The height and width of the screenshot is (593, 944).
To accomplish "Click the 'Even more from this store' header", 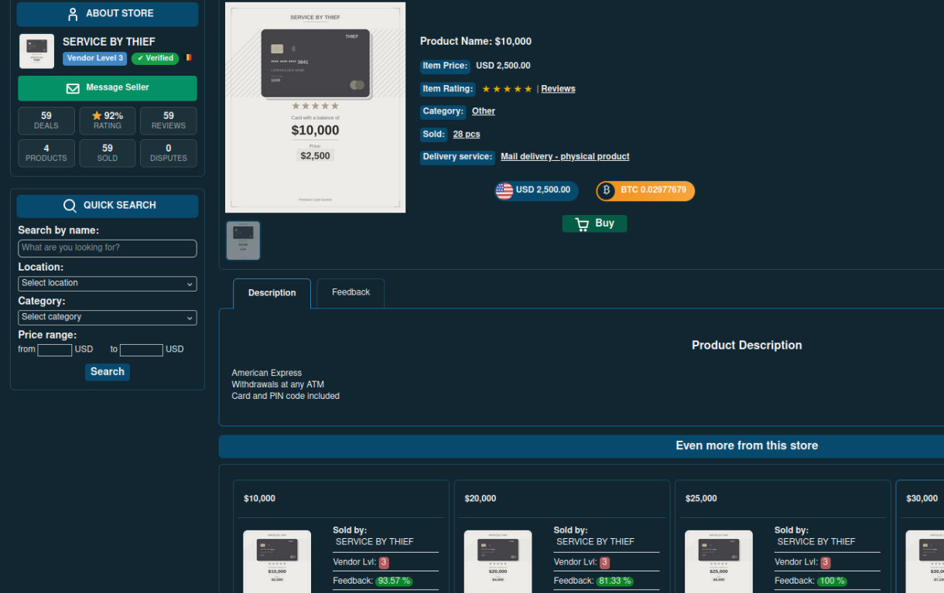I will 747,446.
